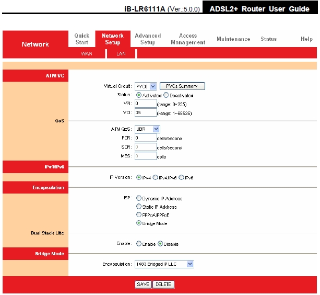Open the Quick Start tab

pos(81,39)
